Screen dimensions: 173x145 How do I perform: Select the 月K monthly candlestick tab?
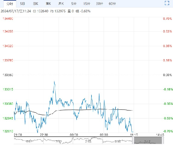coord(61,4)
